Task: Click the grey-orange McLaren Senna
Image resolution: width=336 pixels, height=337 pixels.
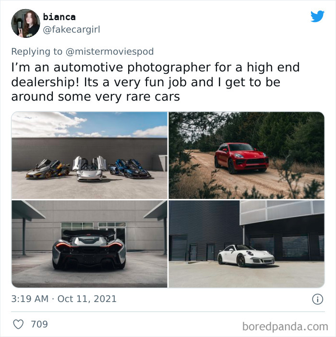Action: click(48, 169)
